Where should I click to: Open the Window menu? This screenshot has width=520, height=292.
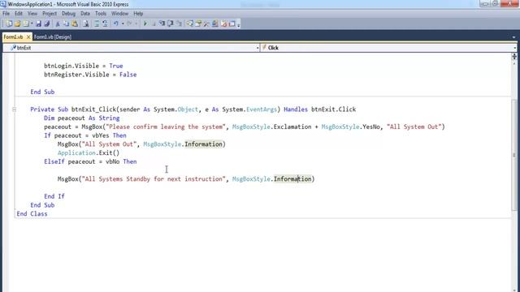click(x=119, y=14)
